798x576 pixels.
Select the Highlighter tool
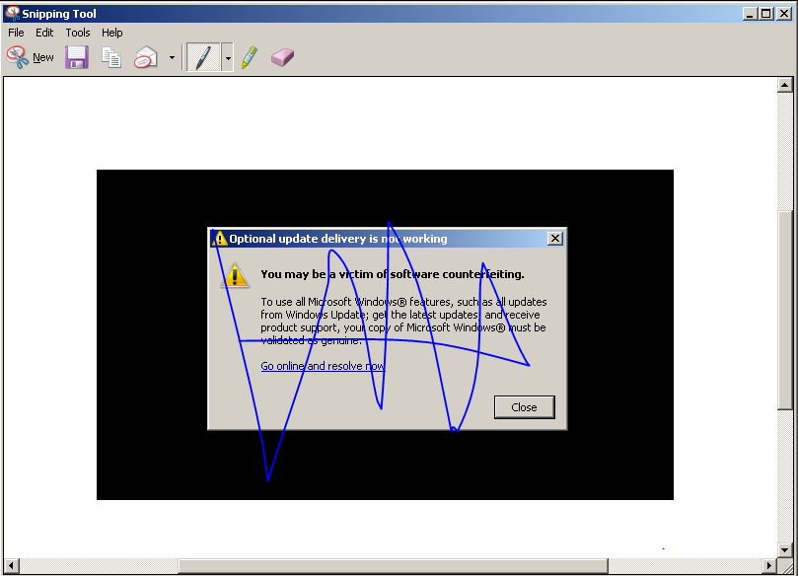(x=250, y=57)
